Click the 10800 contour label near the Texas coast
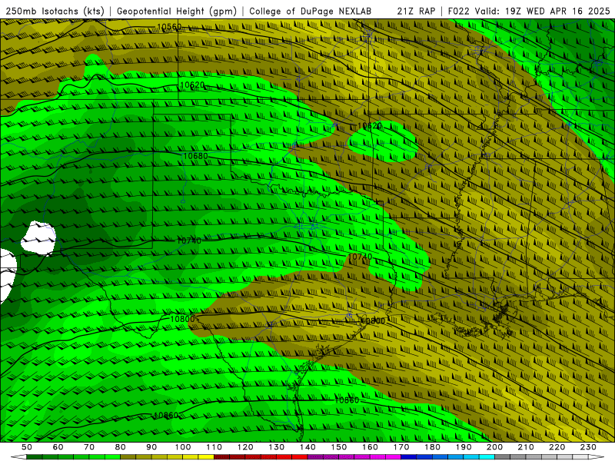Viewport: 615px width, 461px height. (x=373, y=321)
